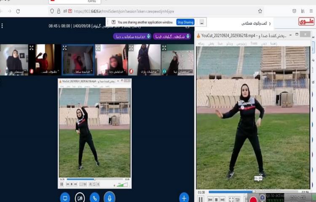Open the three-dot options menu in the conference
The width and height of the screenshot is (316, 202).
pos(2,26)
